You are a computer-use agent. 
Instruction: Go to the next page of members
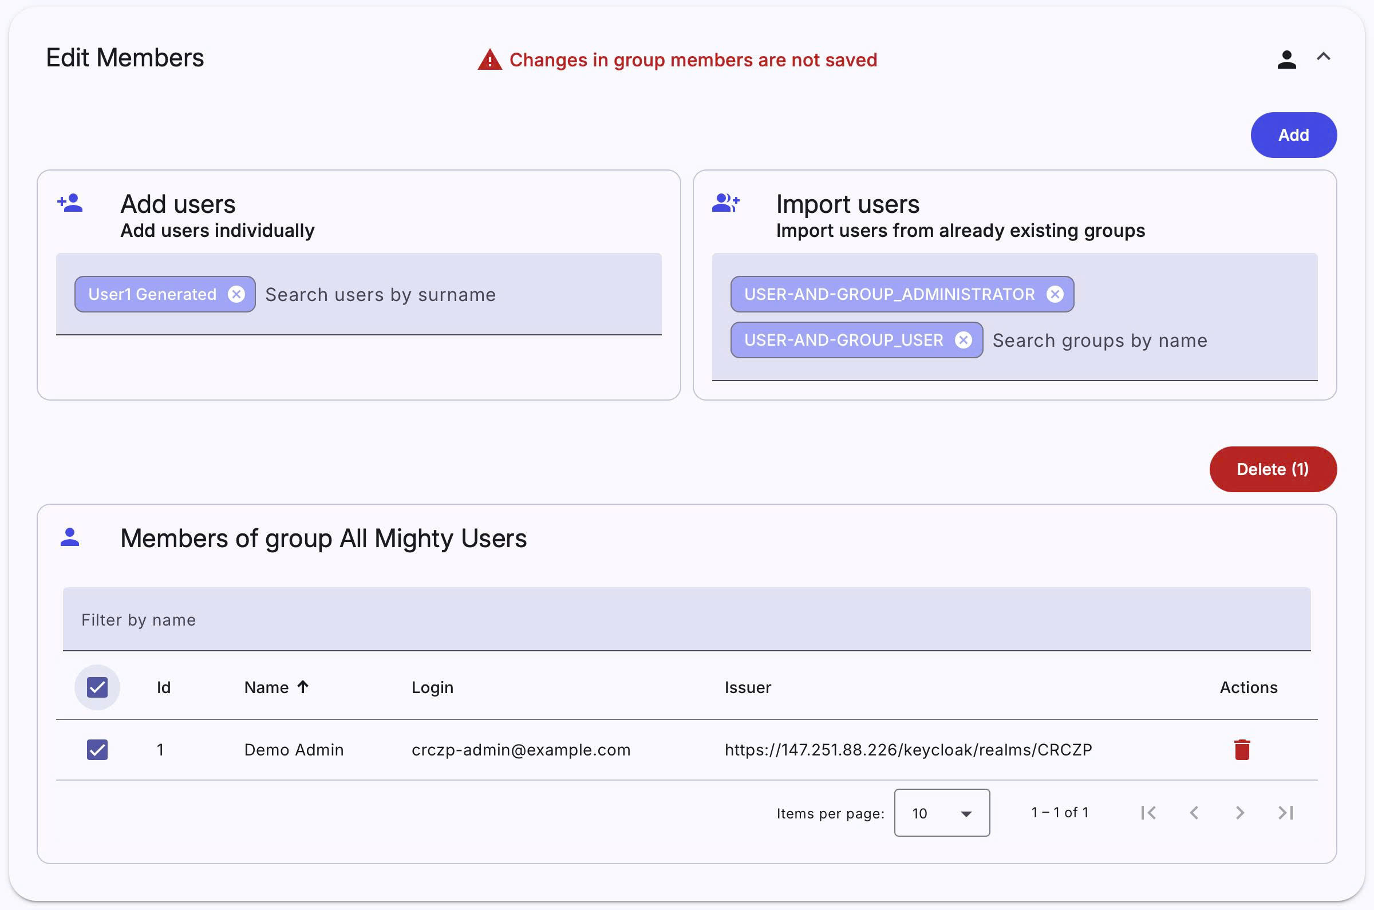pos(1239,813)
